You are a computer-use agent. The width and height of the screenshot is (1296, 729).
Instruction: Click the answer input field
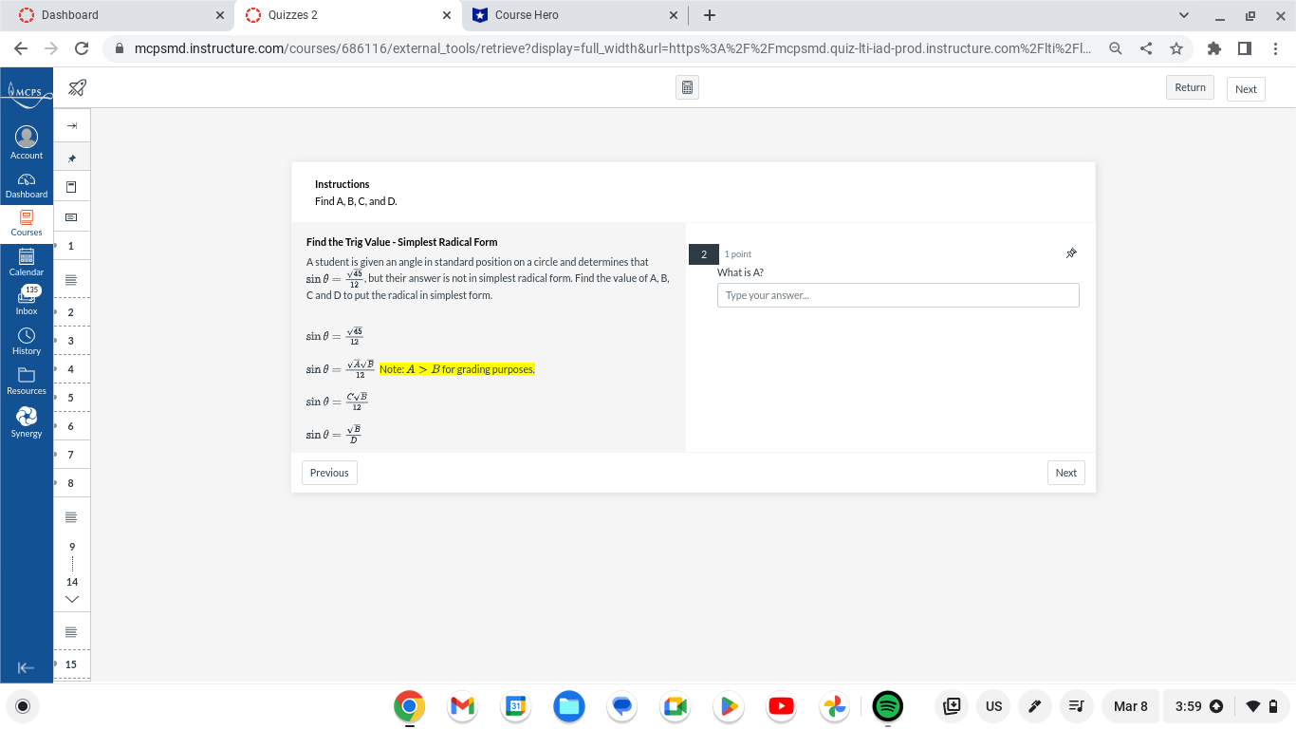(x=898, y=295)
